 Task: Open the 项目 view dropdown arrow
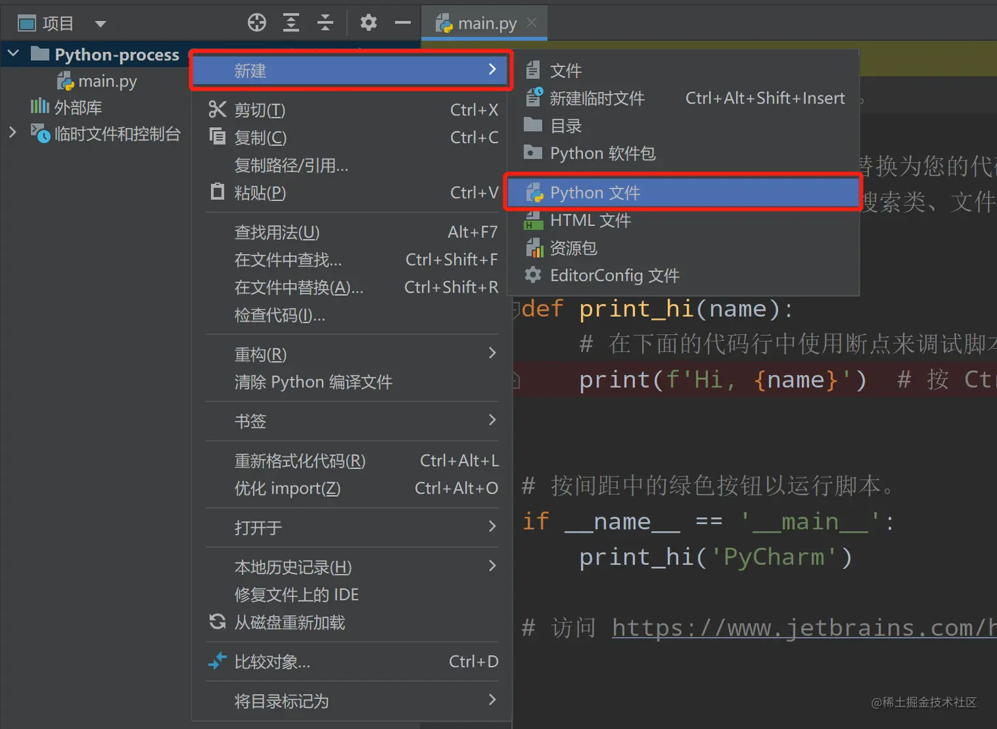[x=100, y=24]
